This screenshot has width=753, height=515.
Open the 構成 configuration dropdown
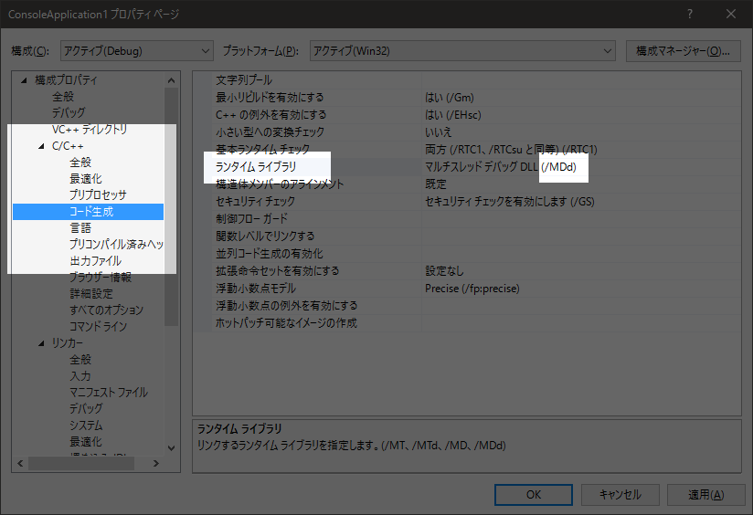pyautogui.click(x=136, y=51)
